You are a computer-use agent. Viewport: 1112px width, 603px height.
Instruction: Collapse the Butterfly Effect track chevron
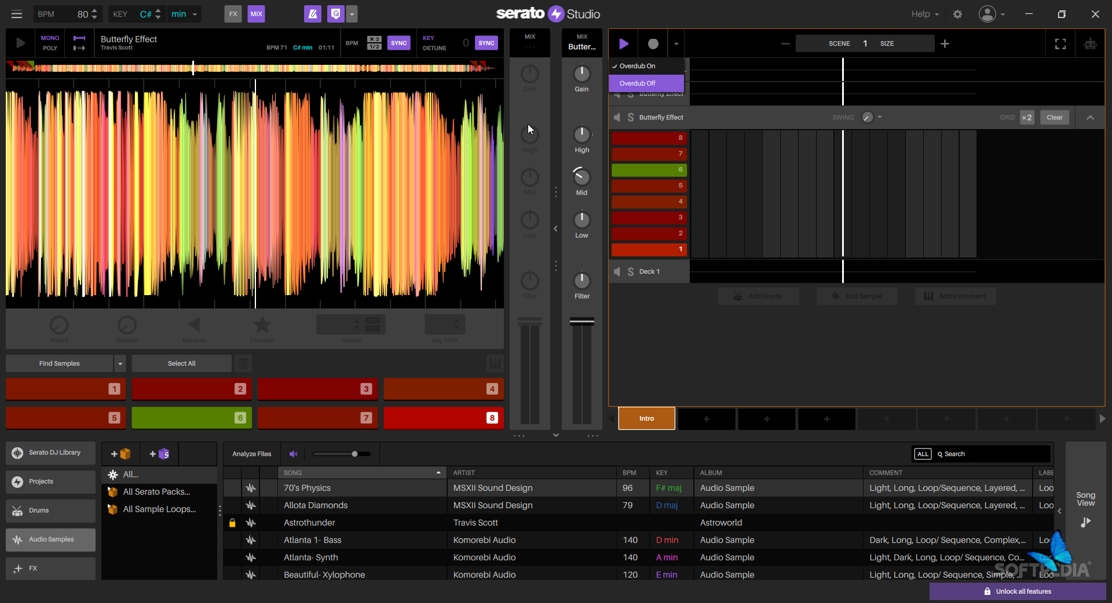click(1090, 117)
